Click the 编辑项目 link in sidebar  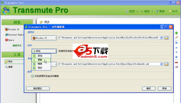17,46
